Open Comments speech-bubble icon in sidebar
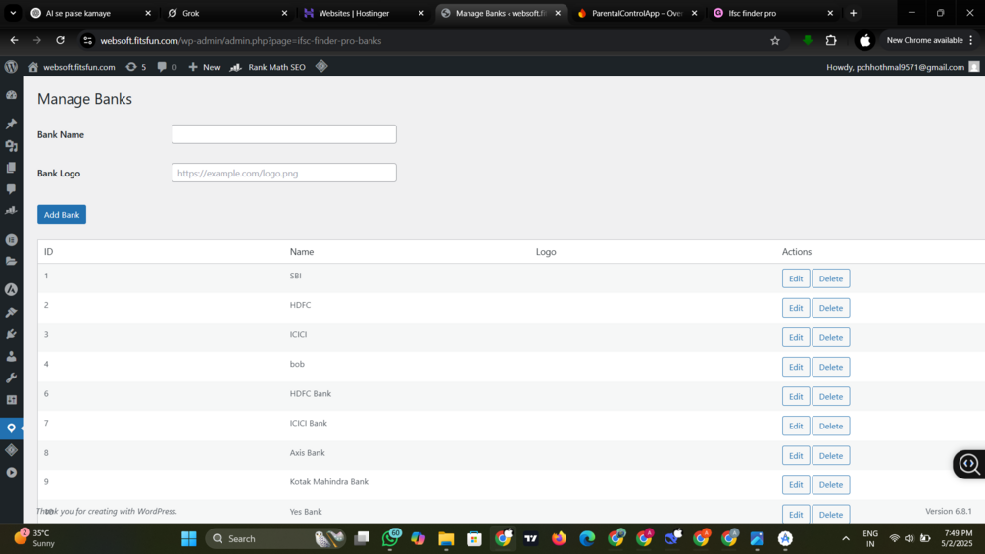The image size is (985, 554). tap(12, 189)
